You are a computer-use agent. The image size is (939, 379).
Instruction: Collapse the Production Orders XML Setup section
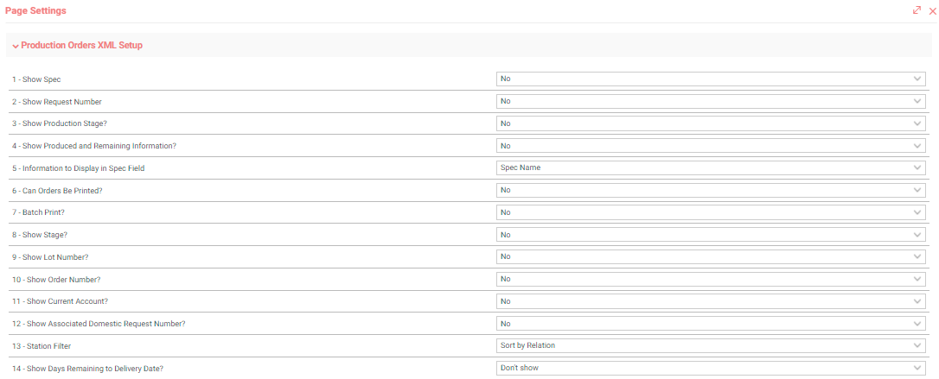point(16,46)
